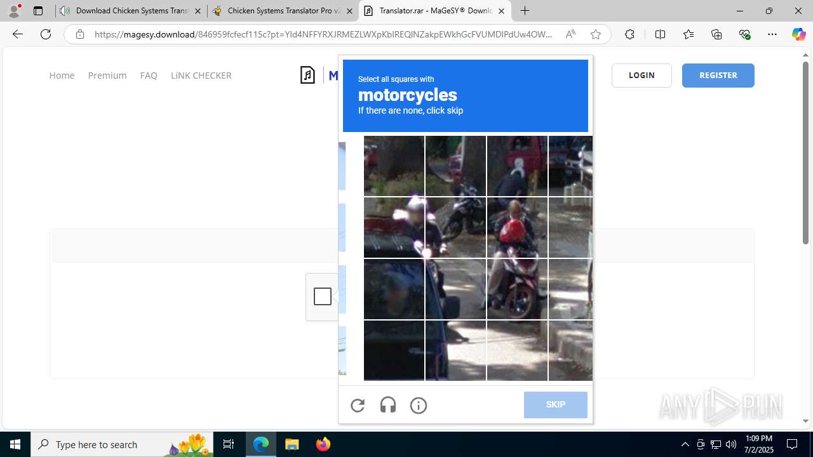This screenshot has width=813, height=457.
Task: Toggle split screen view
Action: tap(660, 34)
